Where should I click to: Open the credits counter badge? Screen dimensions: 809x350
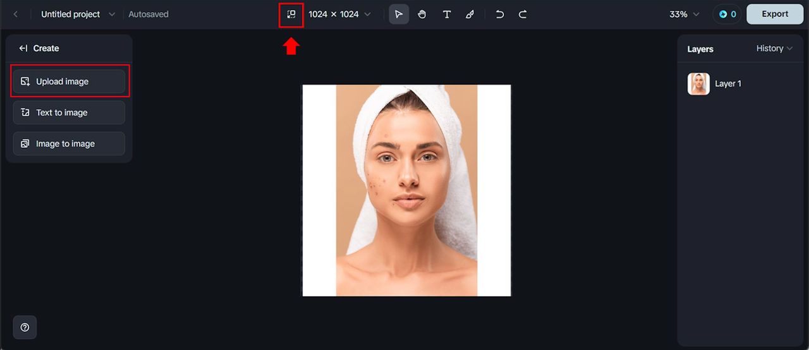point(726,14)
